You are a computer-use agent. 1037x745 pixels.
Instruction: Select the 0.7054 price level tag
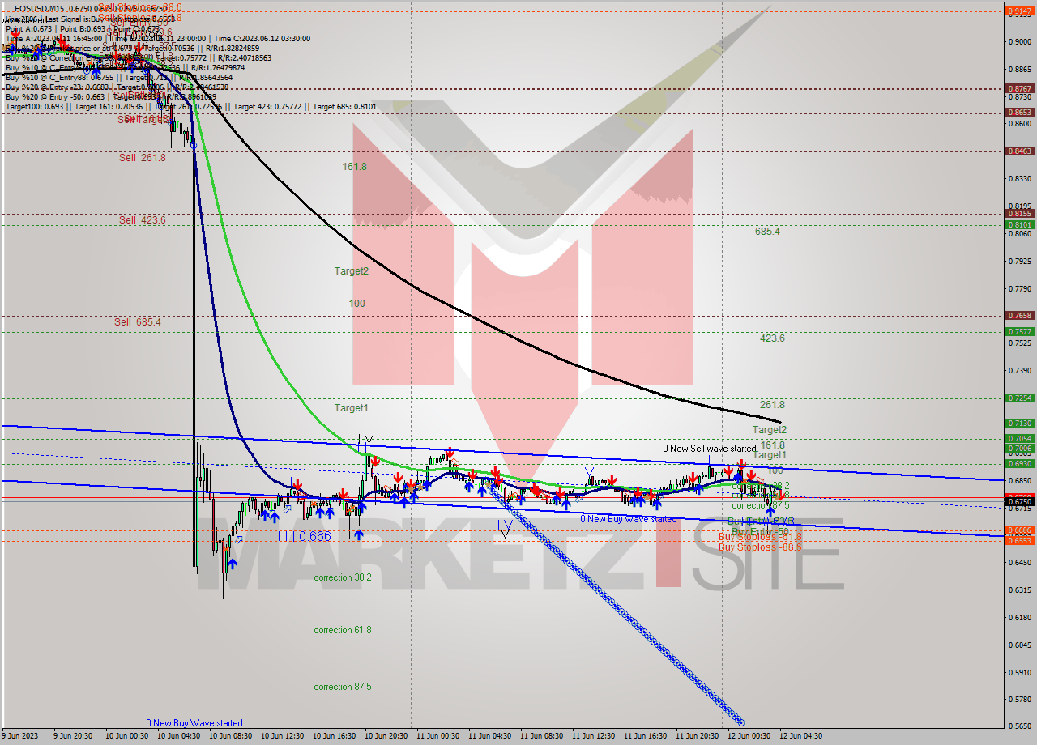(1019, 439)
